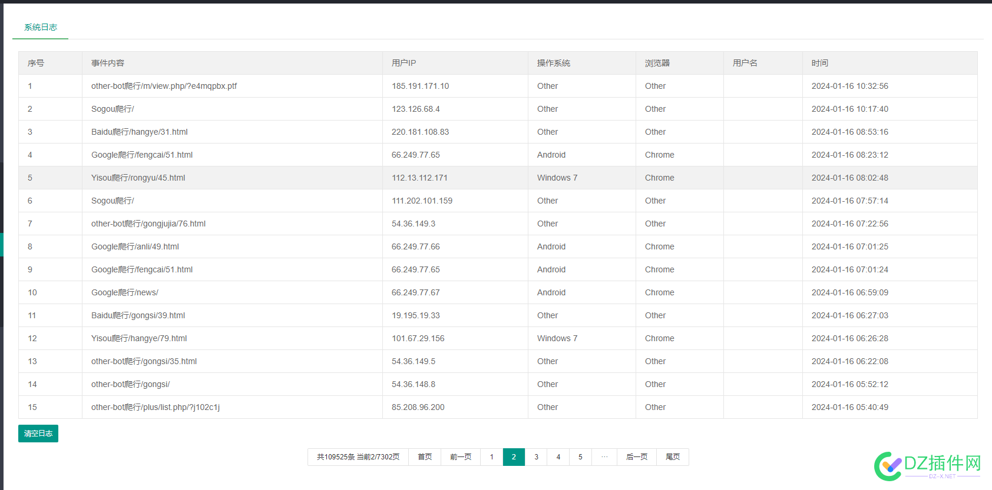This screenshot has width=992, height=490.
Task: Click IP address 85.208.96.200
Action: [x=418, y=407]
